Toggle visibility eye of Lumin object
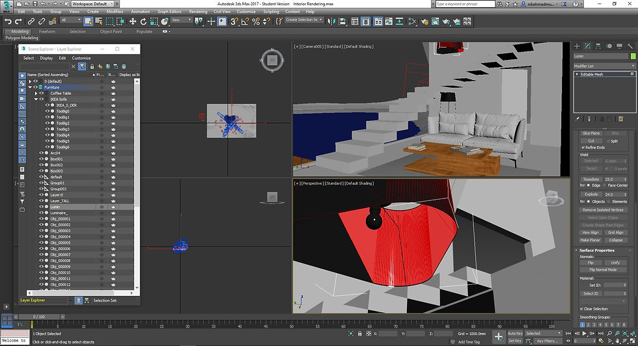The height and width of the screenshot is (346, 638). [41, 207]
